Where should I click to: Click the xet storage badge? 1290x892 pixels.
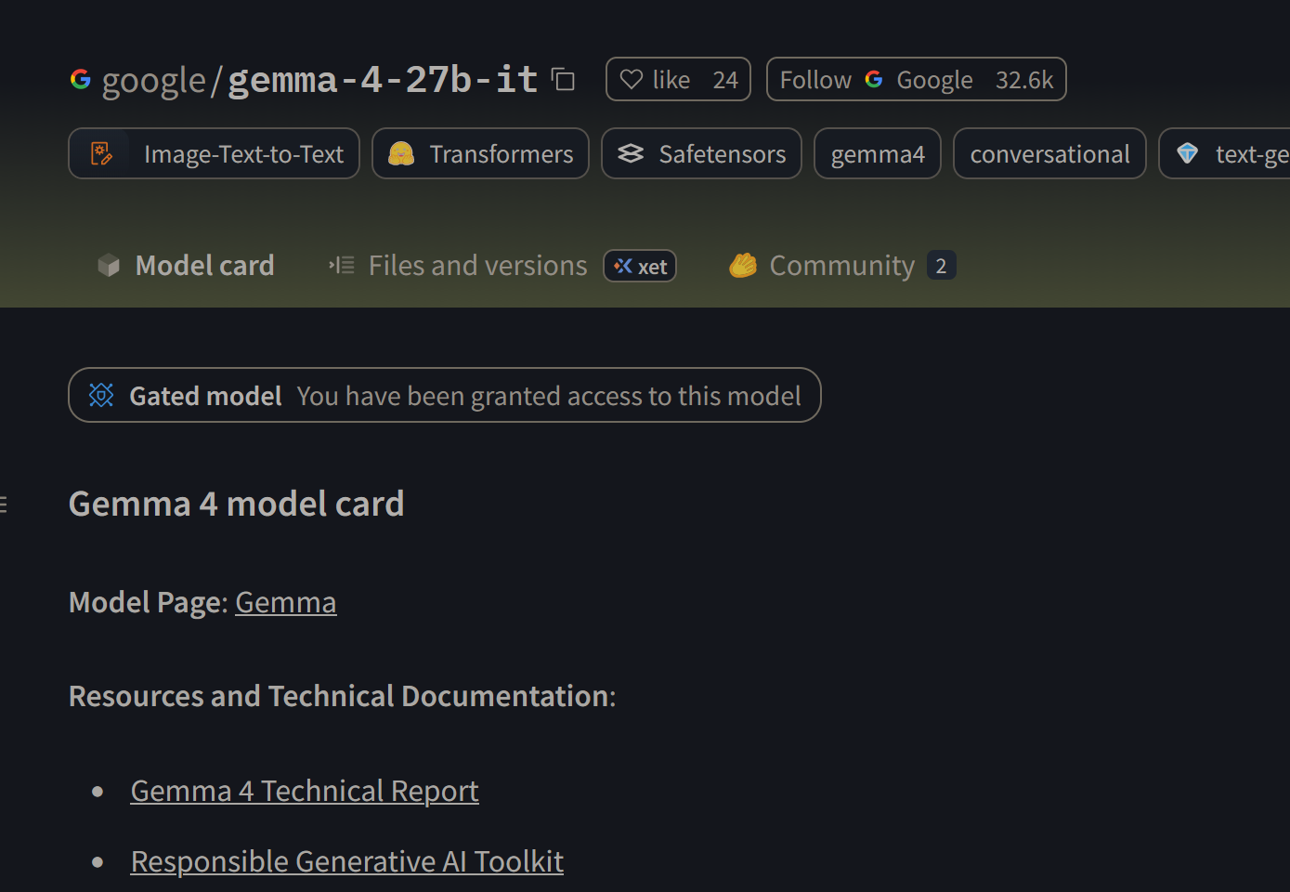click(640, 266)
